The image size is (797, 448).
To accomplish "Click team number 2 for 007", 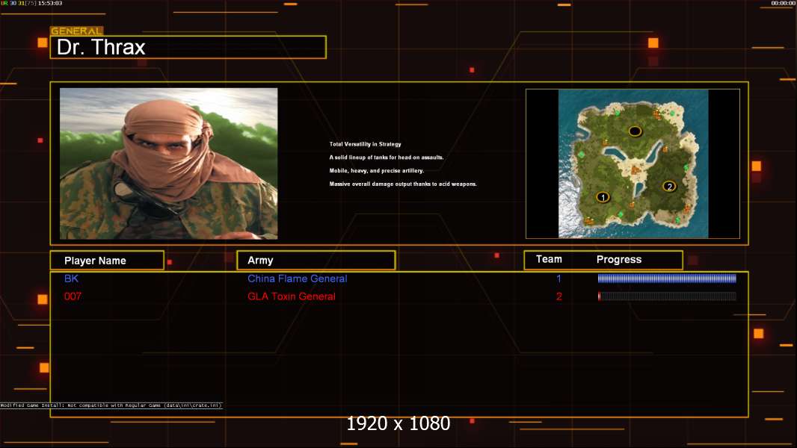I will (x=558, y=296).
